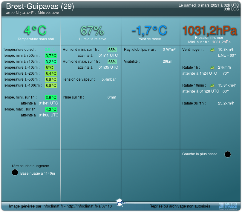
Task: Click the -1,7°C dew point reading
Action: click(x=149, y=30)
